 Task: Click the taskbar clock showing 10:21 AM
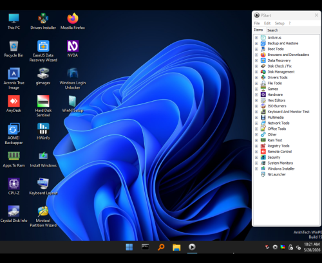312,244
